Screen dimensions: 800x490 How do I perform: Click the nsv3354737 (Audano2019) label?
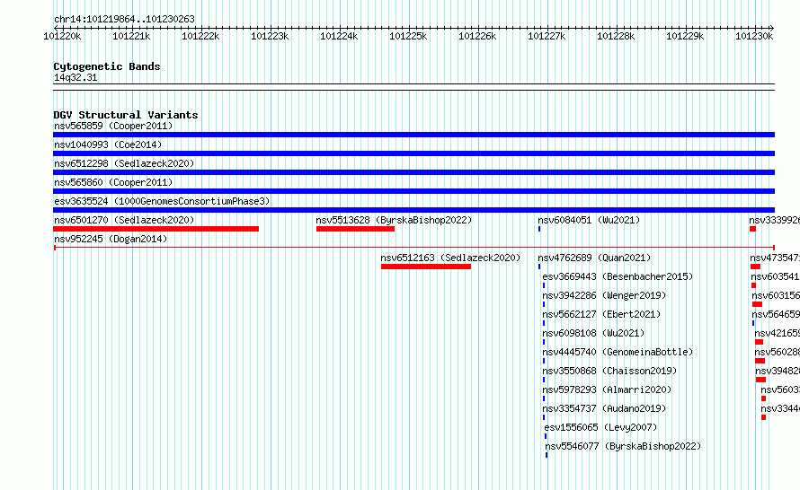tap(604, 408)
